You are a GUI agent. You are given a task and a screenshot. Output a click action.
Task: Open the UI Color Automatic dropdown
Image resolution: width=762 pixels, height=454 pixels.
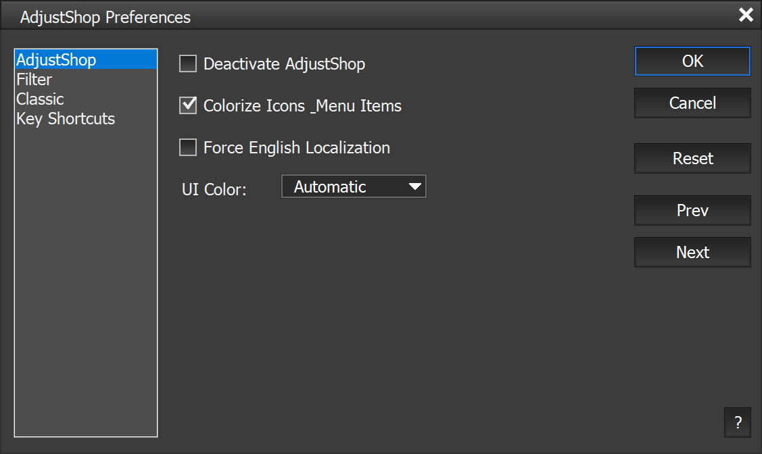pos(353,187)
